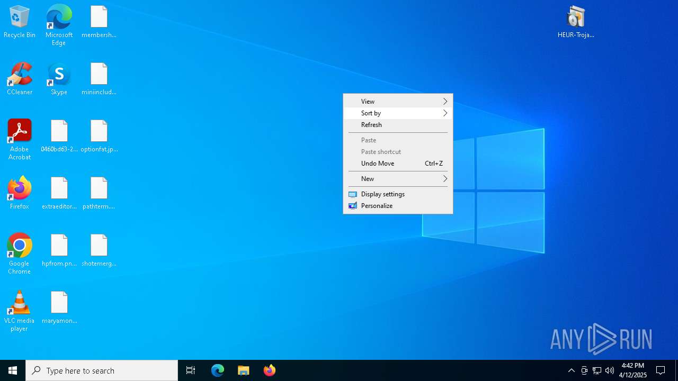Expand the View submenu

(x=398, y=102)
